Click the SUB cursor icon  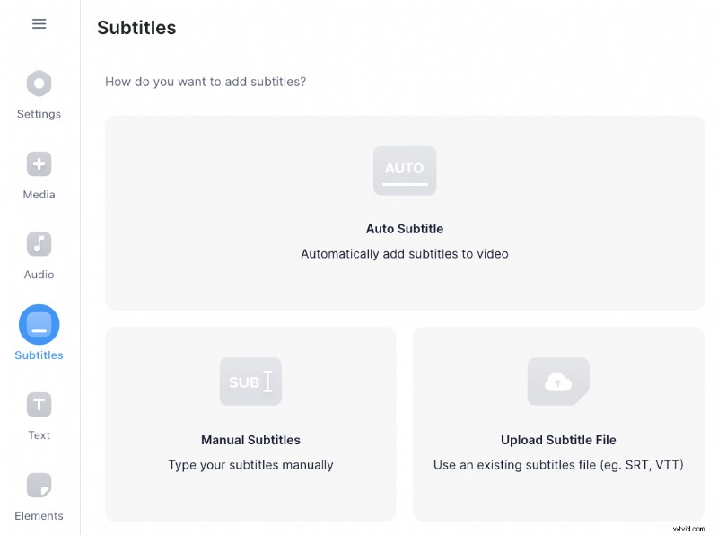(250, 382)
